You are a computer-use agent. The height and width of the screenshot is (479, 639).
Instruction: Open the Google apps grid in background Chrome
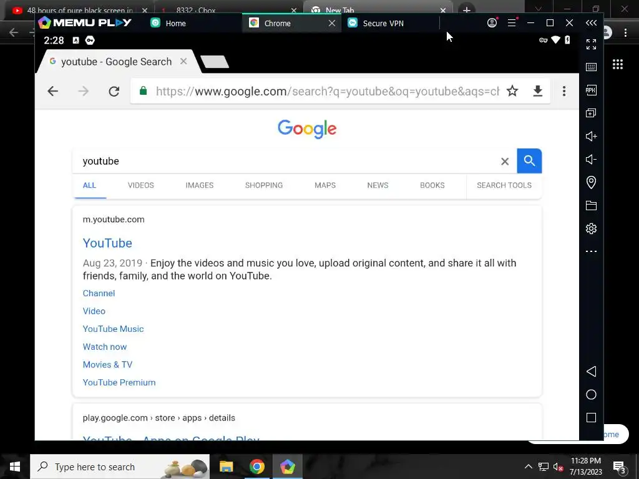pyautogui.click(x=618, y=64)
